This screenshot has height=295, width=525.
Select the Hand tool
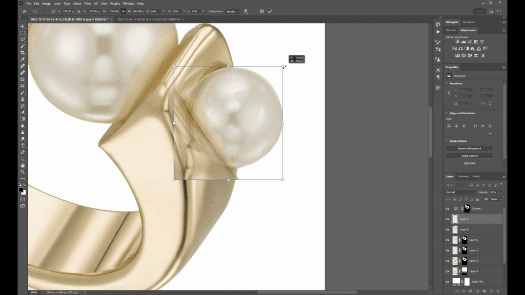(23, 165)
